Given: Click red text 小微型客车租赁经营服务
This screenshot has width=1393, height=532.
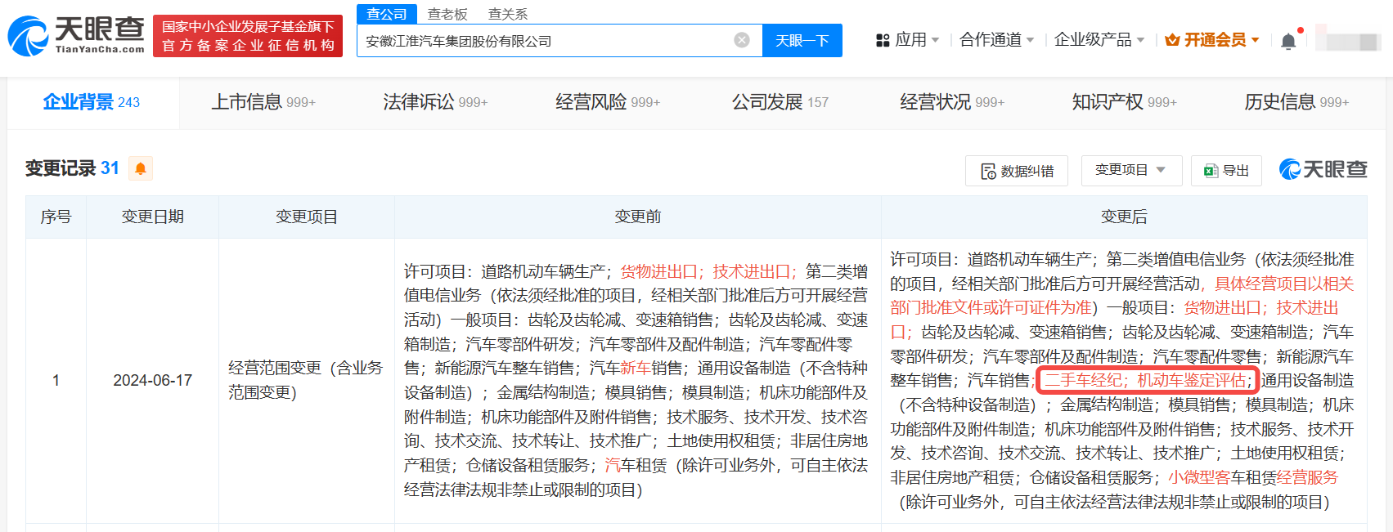Looking at the screenshot, I should 1253,477.
